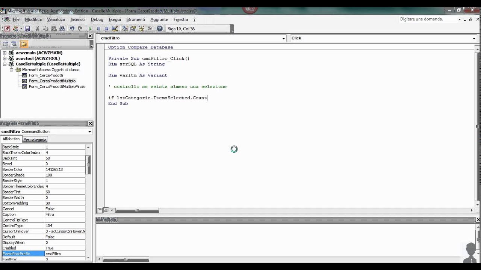
Task: Open the Strumenti menu
Action: pos(136,19)
